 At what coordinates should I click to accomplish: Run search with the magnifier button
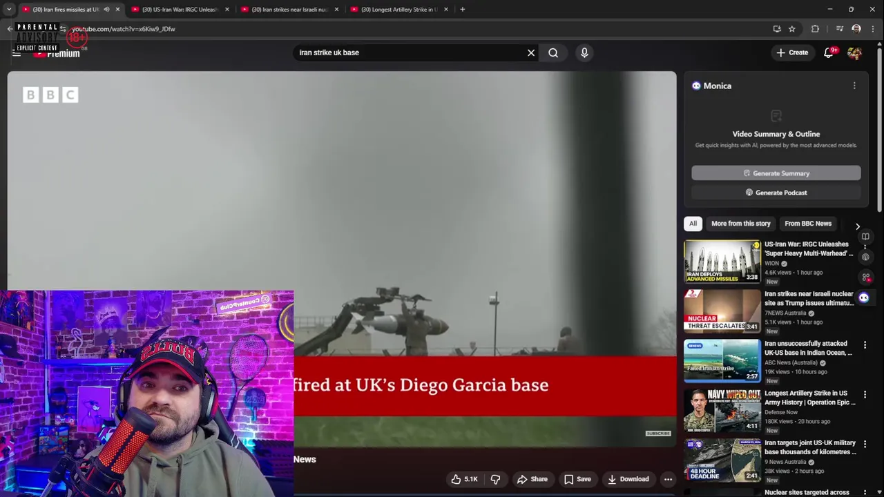[x=553, y=52]
